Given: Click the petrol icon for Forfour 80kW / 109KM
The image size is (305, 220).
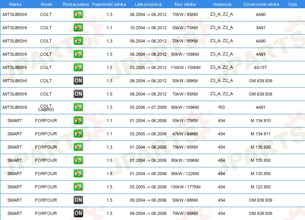Looking at the screenshot, I should 78,160.
